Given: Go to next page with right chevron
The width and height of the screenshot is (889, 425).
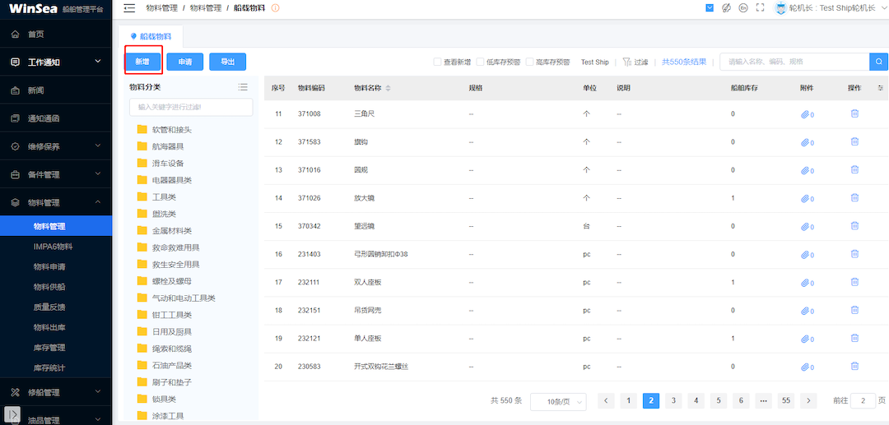Looking at the screenshot, I should 808,400.
